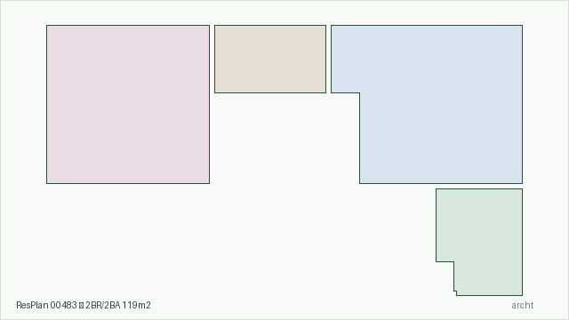Click the 'archt' watermark text

pyautogui.click(x=523, y=305)
